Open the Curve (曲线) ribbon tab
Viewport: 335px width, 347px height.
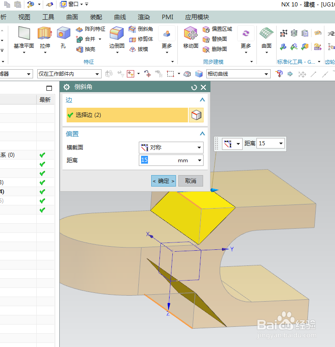120,17
